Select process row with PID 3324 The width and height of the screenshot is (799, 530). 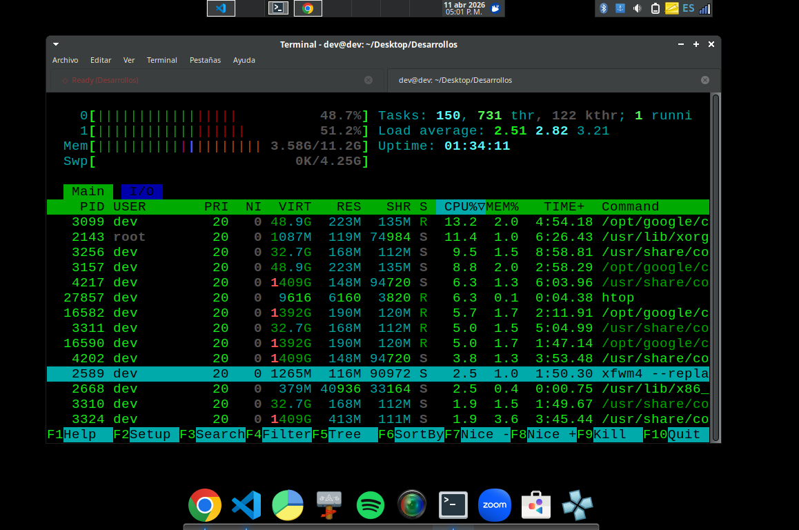(x=378, y=420)
